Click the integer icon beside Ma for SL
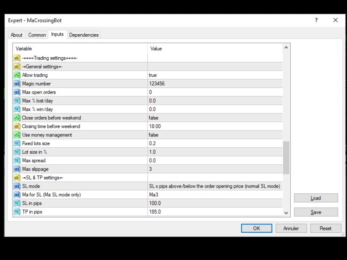Screen dimensions: 347x260 [17, 195]
